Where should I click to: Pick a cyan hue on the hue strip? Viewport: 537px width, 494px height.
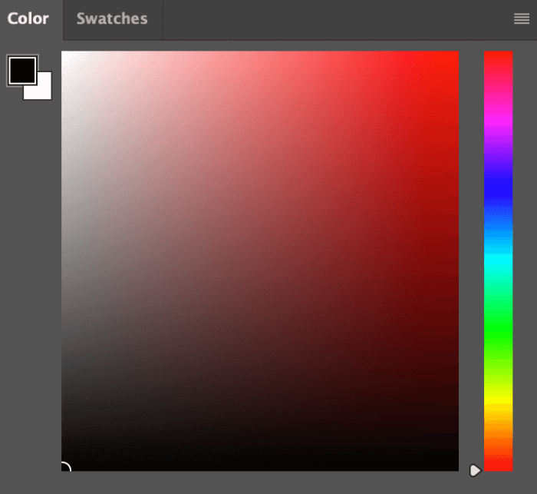499,260
